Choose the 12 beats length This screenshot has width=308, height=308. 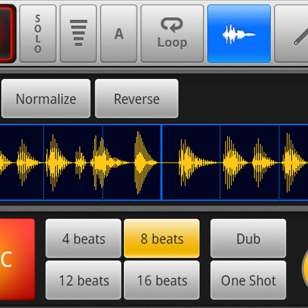pyautogui.click(x=83, y=280)
